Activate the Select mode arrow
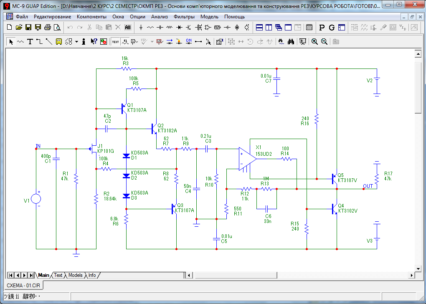 (11, 42)
